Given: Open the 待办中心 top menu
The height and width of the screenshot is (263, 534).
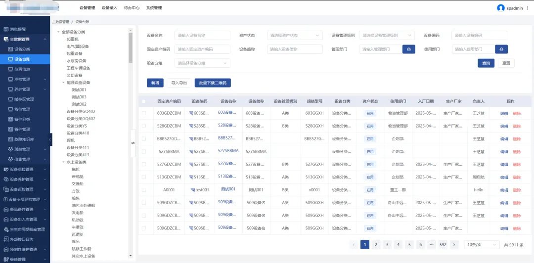Looking at the screenshot, I should (x=132, y=8).
